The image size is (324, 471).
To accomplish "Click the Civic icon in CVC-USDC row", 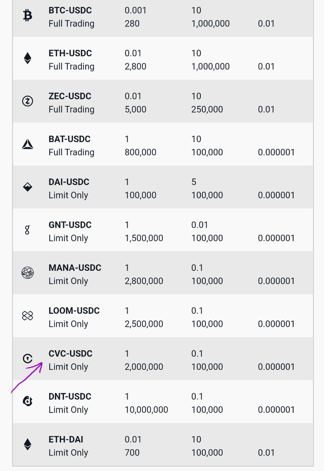I will click(28, 359).
